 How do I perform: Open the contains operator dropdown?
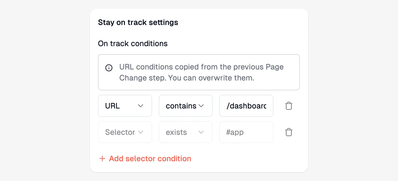pos(185,106)
